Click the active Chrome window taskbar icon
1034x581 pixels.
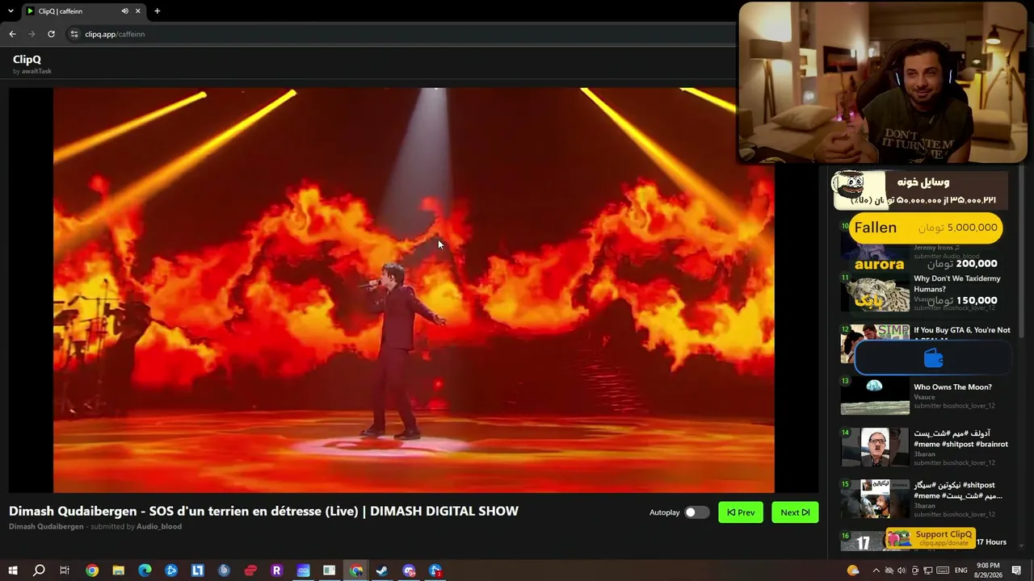coord(355,571)
